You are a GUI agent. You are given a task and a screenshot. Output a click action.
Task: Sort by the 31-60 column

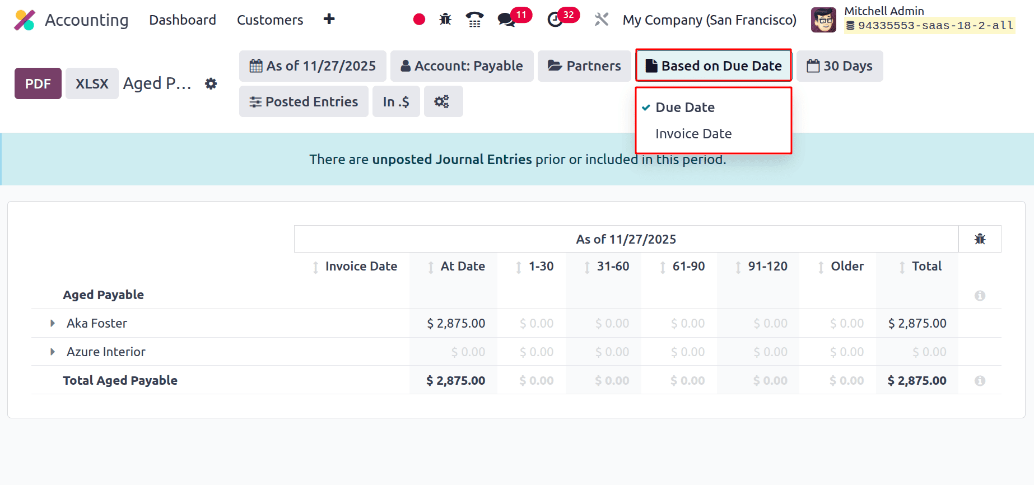587,267
